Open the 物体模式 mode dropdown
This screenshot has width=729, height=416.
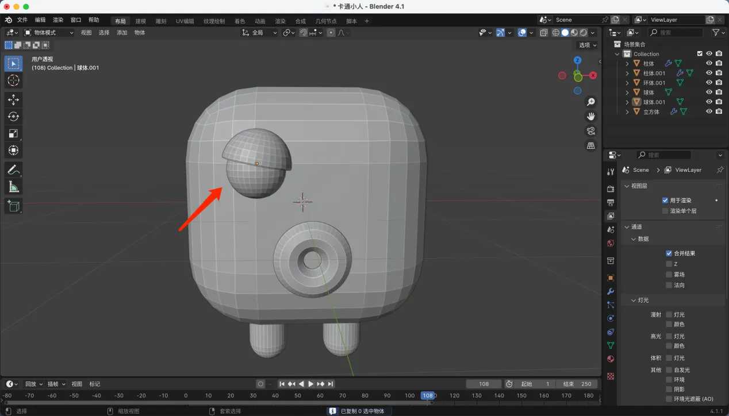point(48,33)
